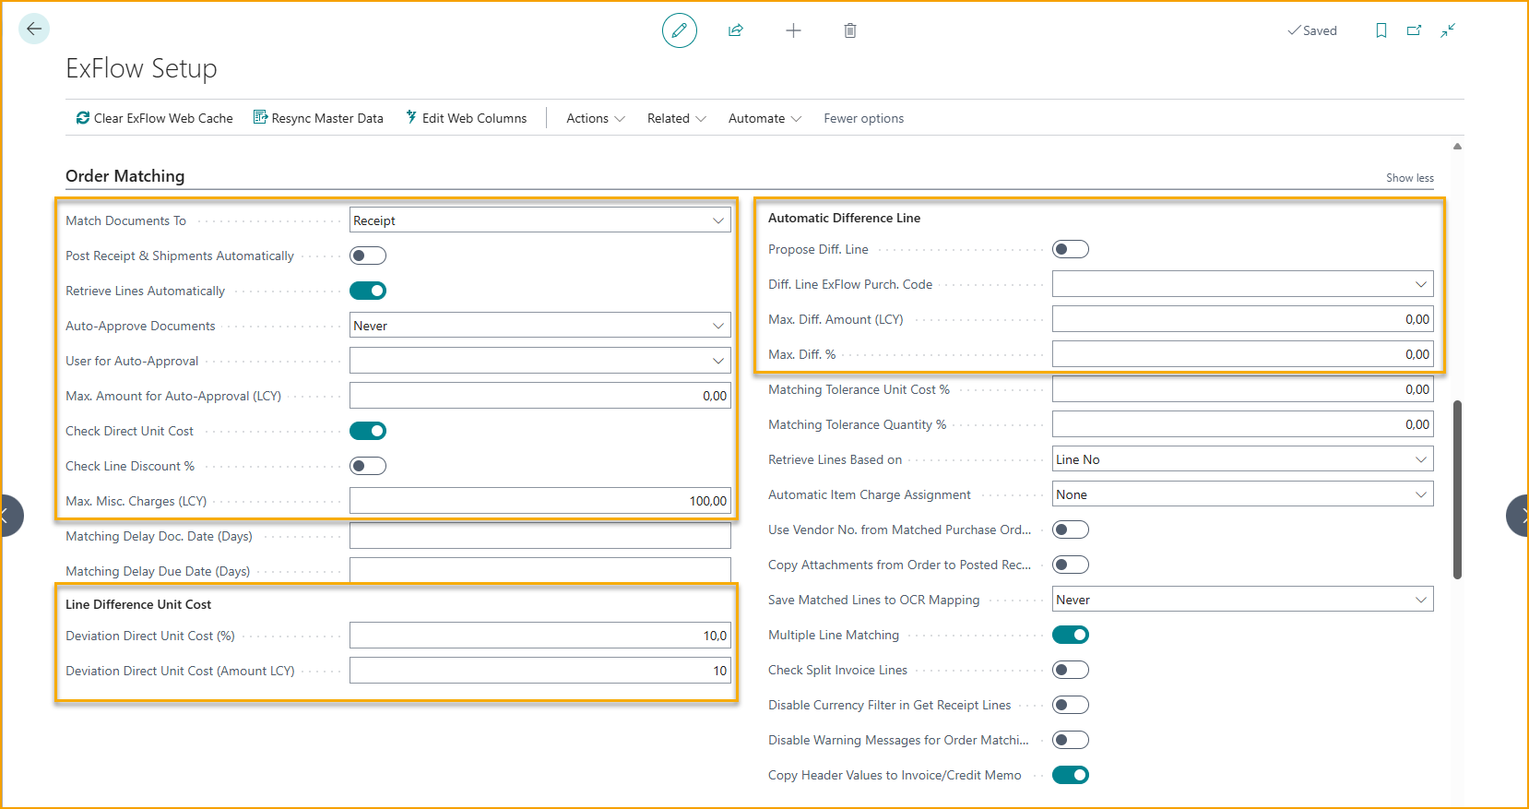This screenshot has width=1529, height=809.
Task: Click Matching Tolerance Unit Cost % field
Action: 1243,389
